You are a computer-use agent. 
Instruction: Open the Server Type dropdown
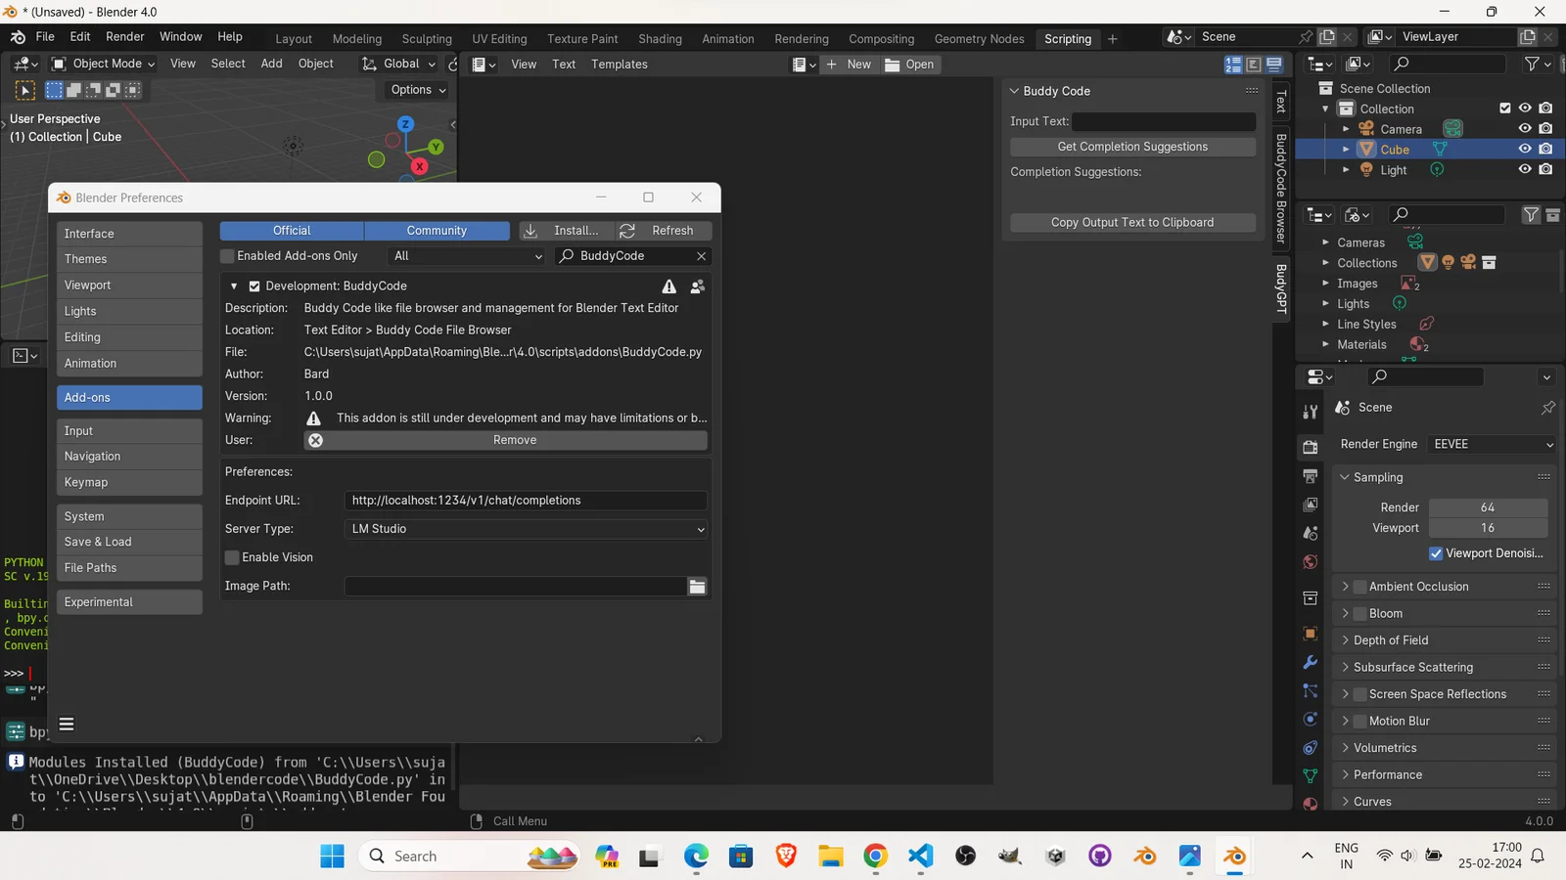(526, 529)
